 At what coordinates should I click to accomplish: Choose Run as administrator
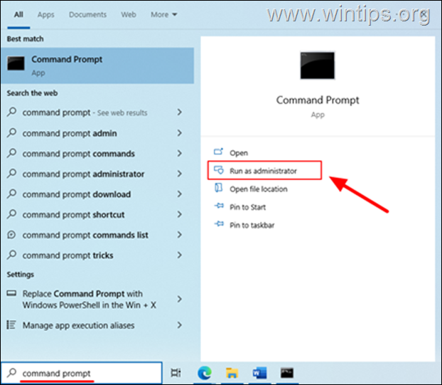point(264,171)
